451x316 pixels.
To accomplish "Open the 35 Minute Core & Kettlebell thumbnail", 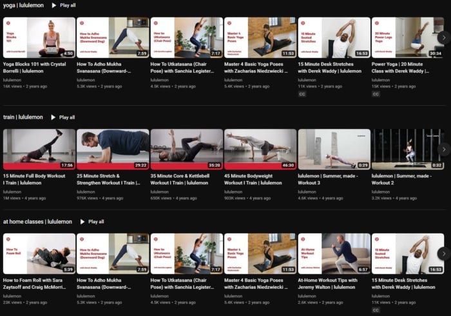I will (x=187, y=150).
